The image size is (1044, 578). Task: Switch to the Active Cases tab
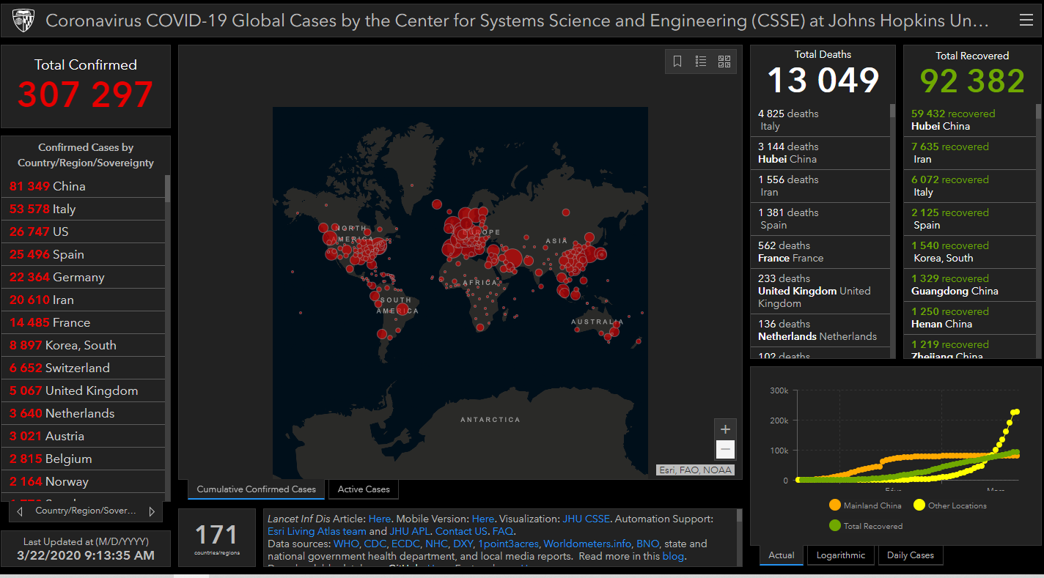tap(364, 489)
